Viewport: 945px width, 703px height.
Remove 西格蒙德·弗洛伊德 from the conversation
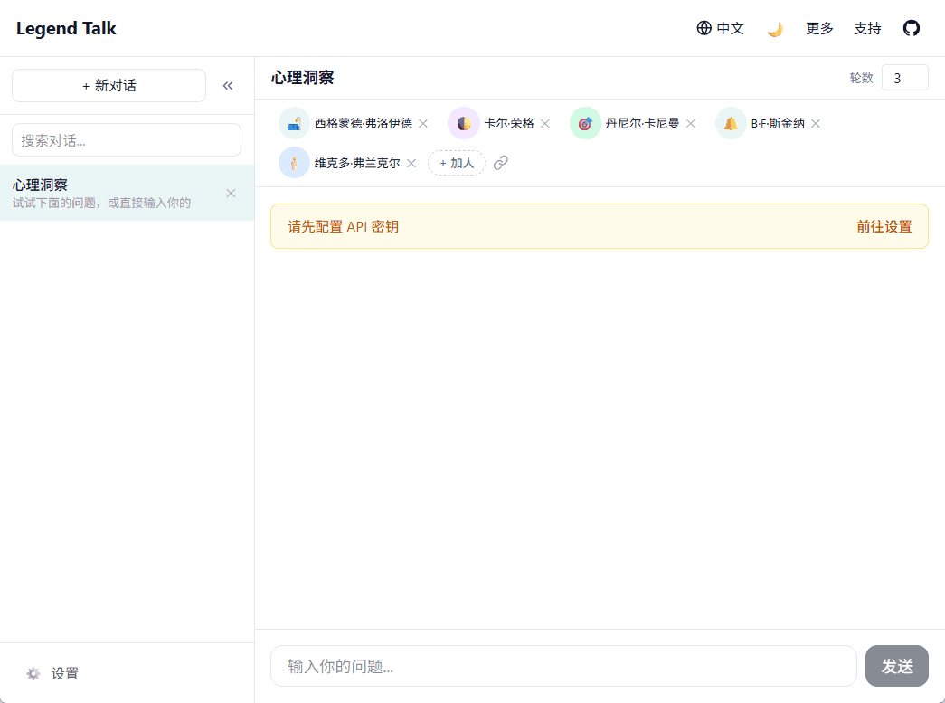pos(423,124)
